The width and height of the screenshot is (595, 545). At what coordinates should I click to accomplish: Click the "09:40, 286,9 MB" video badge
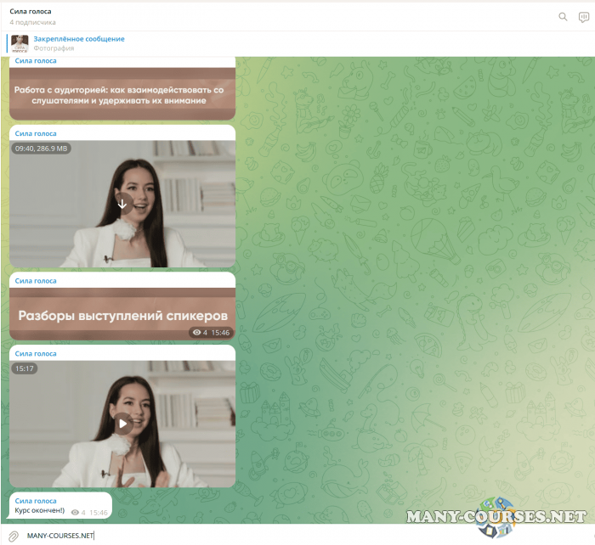pos(41,149)
